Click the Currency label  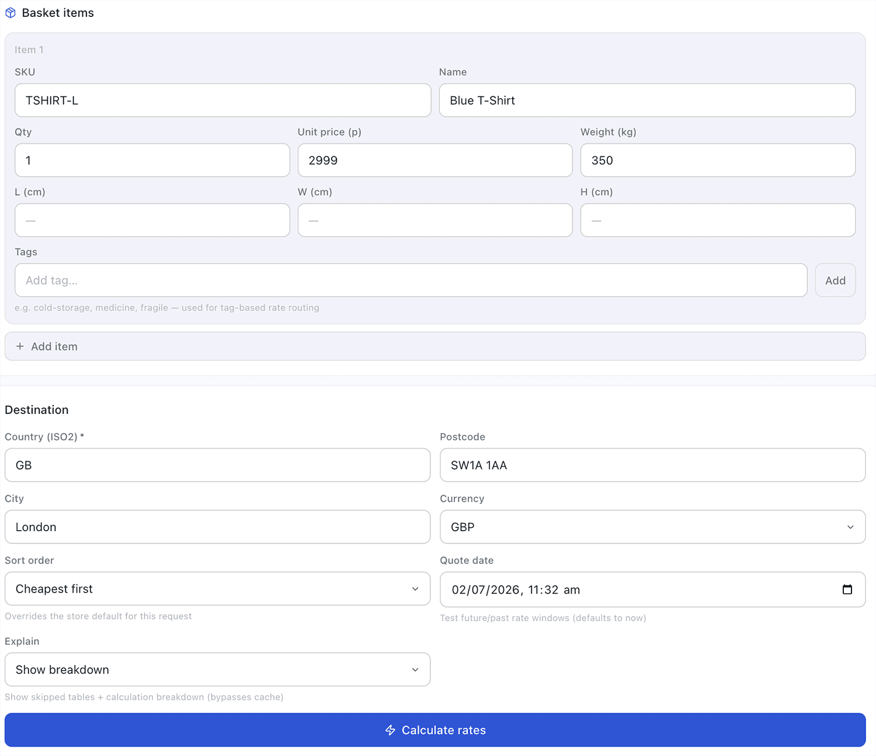pyautogui.click(x=462, y=499)
